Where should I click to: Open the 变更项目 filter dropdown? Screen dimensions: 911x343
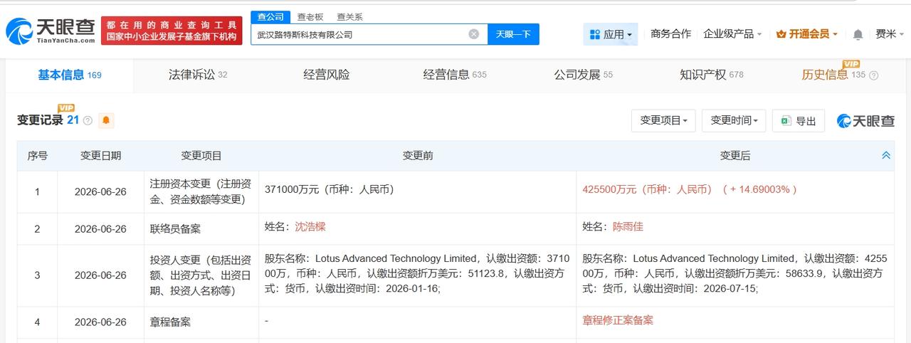[x=663, y=121]
